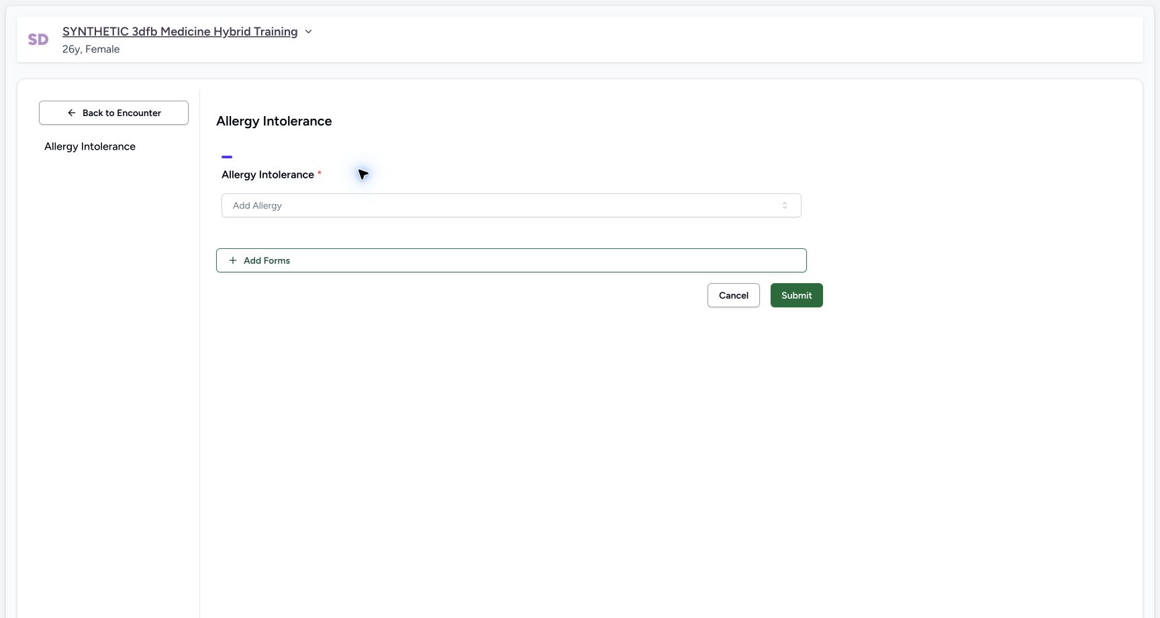The width and height of the screenshot is (1160, 618).
Task: Open the SYNTHETIC 3dfb Medicine Hybrid Training link
Action: point(180,32)
